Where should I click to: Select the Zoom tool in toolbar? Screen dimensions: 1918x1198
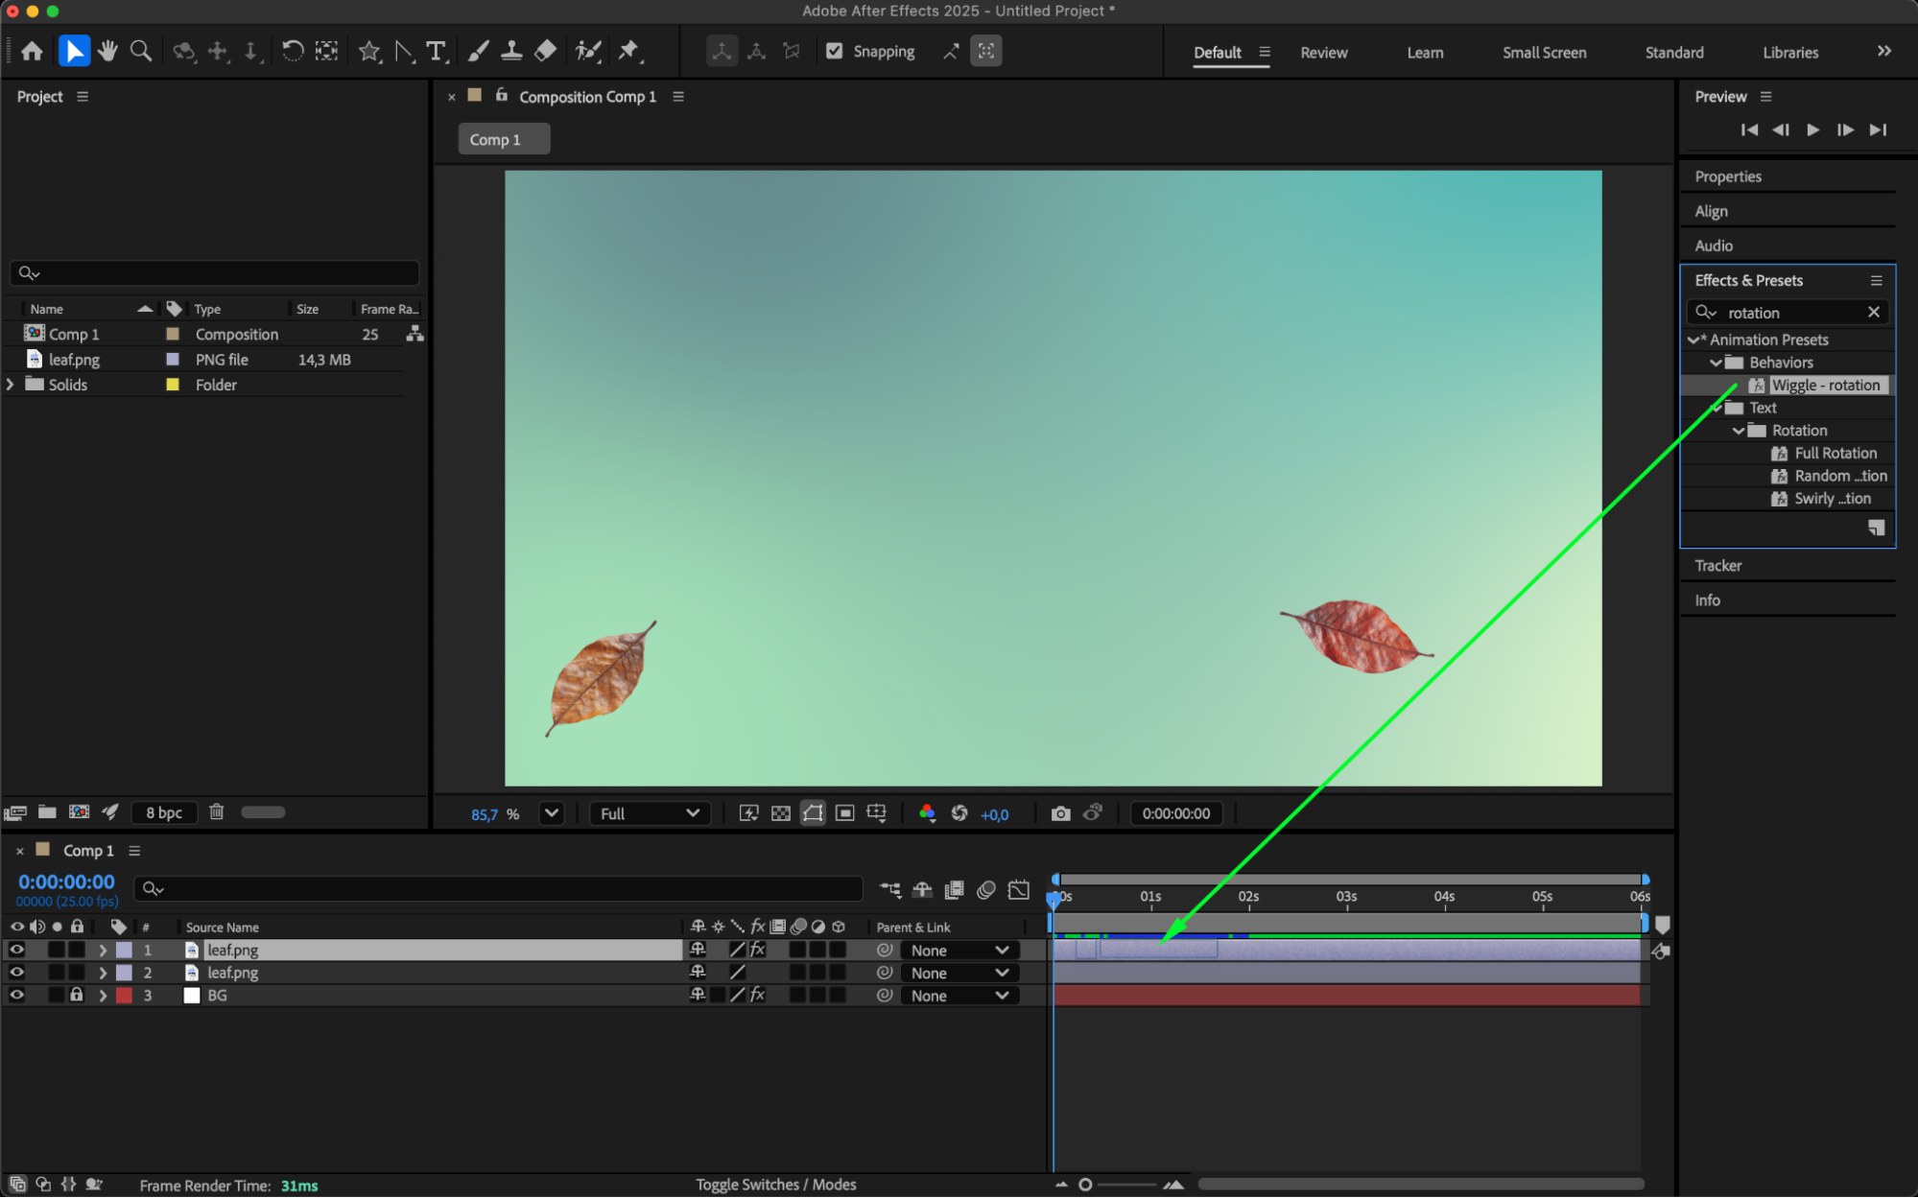click(141, 51)
